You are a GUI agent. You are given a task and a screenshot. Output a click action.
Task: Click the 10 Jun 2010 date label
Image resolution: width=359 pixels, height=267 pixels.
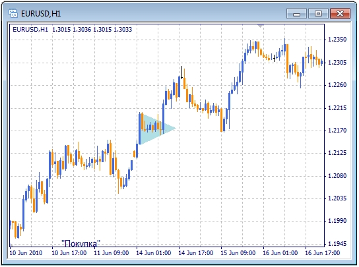pos(26,253)
